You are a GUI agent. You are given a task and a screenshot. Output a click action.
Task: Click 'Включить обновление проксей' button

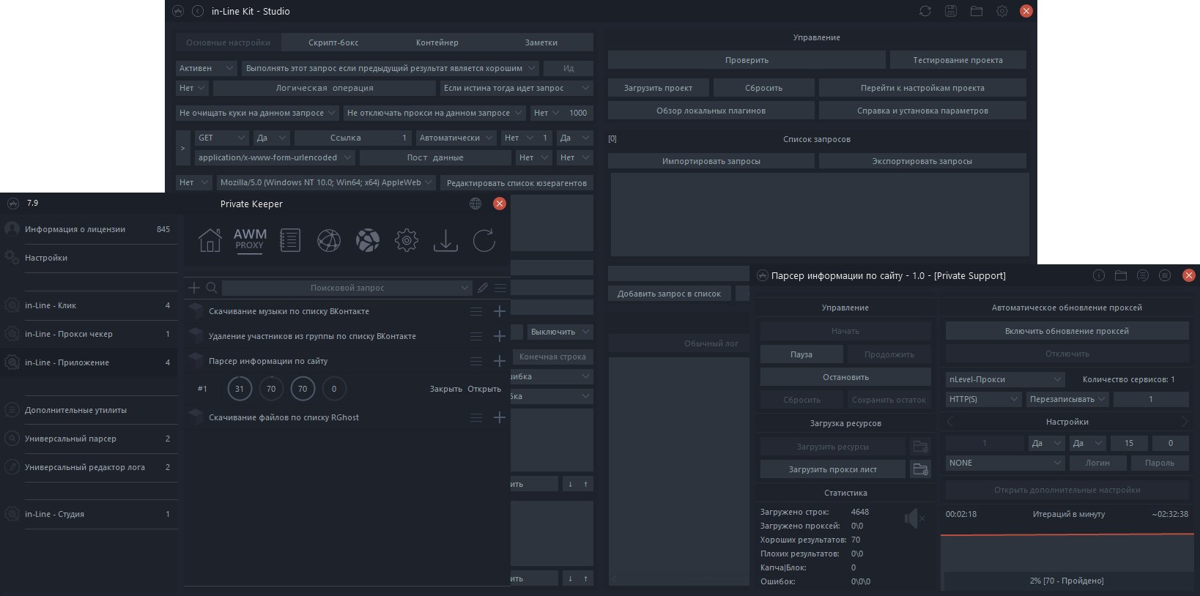(x=1067, y=331)
